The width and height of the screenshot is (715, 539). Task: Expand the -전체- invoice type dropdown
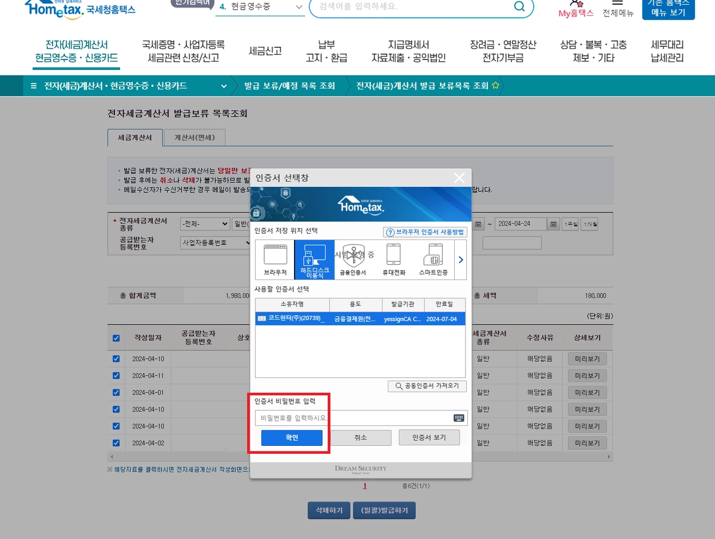click(204, 223)
